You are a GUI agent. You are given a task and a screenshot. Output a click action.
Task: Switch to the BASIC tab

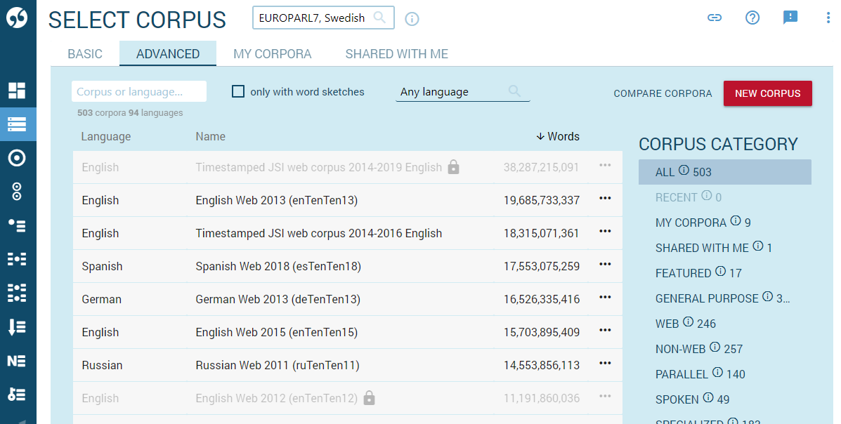pyautogui.click(x=84, y=53)
